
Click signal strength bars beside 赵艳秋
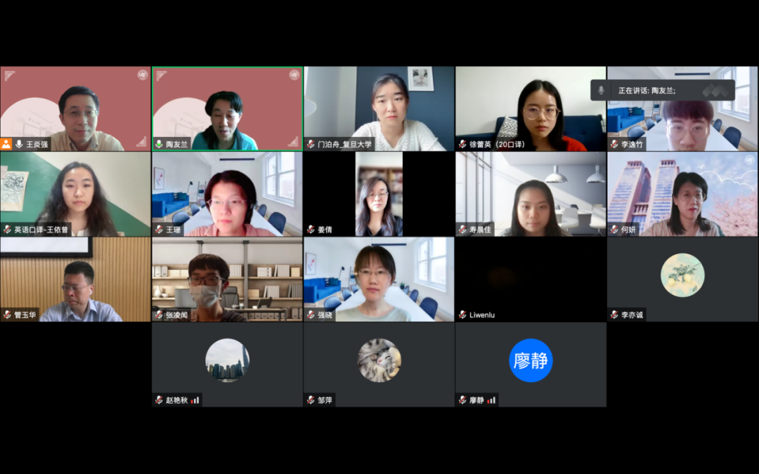(195, 400)
